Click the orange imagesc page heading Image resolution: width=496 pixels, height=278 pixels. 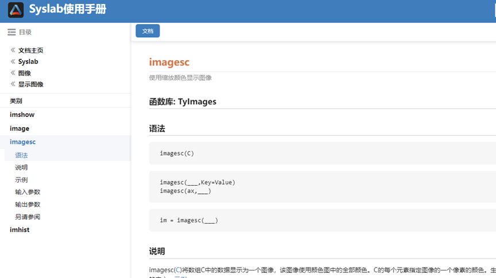coord(169,62)
